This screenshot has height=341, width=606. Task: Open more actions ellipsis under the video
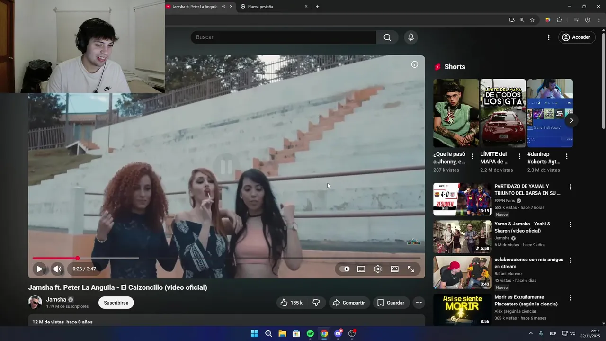click(419, 303)
